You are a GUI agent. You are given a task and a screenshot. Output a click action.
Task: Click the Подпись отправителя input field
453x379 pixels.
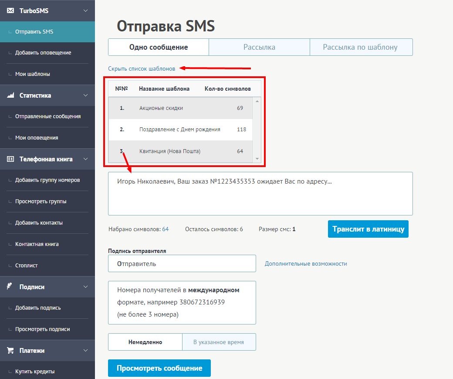[x=182, y=263]
